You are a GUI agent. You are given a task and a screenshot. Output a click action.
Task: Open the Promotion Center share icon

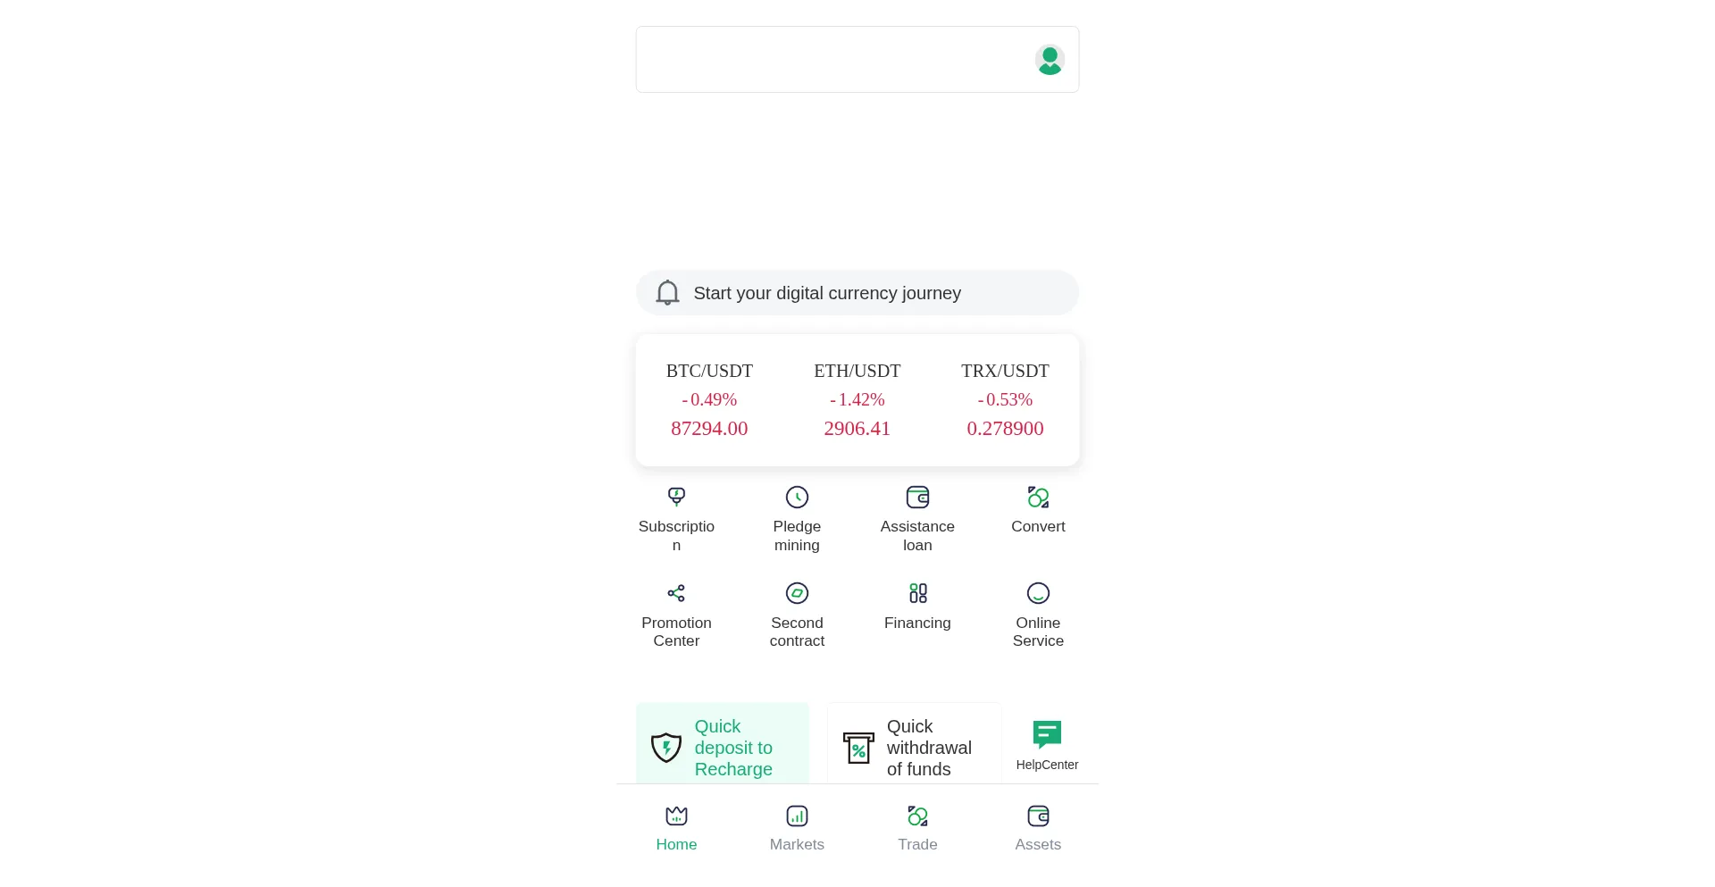676,593
